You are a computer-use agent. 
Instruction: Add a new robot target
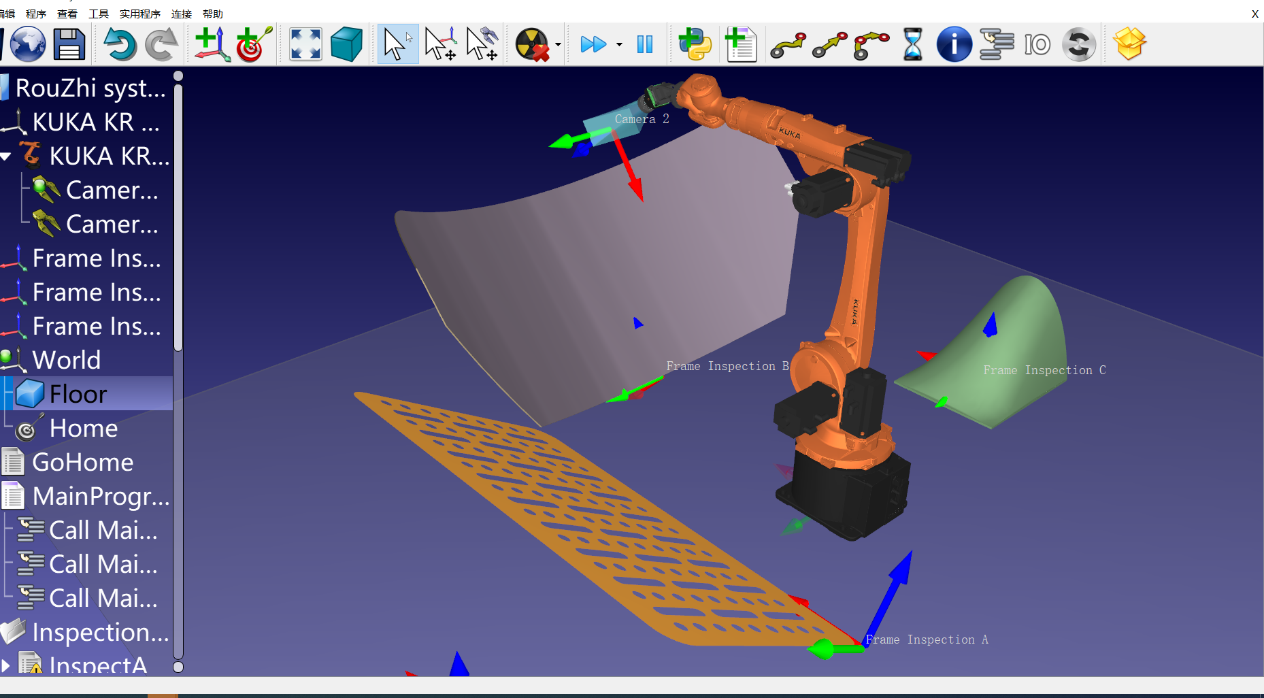[253, 44]
